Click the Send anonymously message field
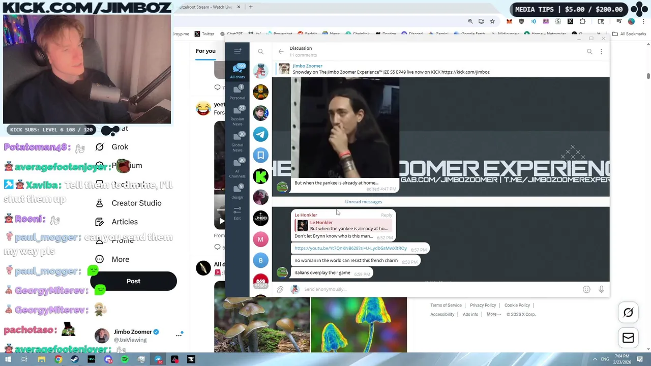This screenshot has width=651, height=366. 440,289
